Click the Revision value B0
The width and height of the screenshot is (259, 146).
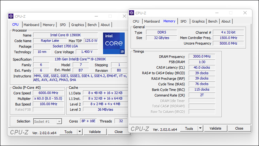click(119, 70)
